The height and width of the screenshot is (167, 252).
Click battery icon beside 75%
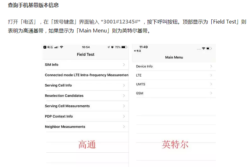coord(124,47)
